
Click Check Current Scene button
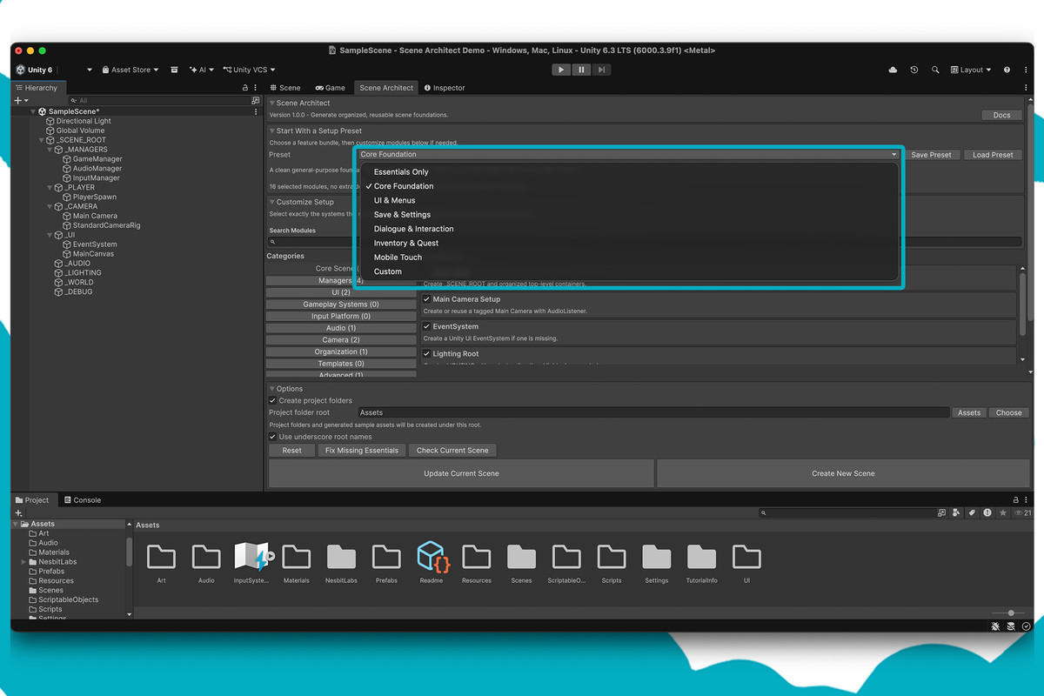tap(452, 450)
